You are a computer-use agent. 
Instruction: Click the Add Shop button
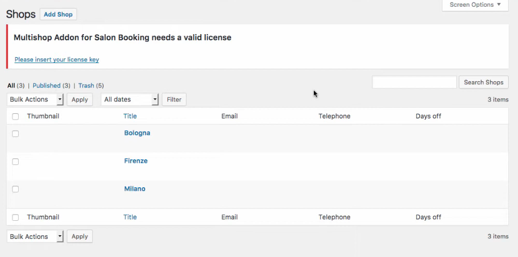(x=58, y=14)
